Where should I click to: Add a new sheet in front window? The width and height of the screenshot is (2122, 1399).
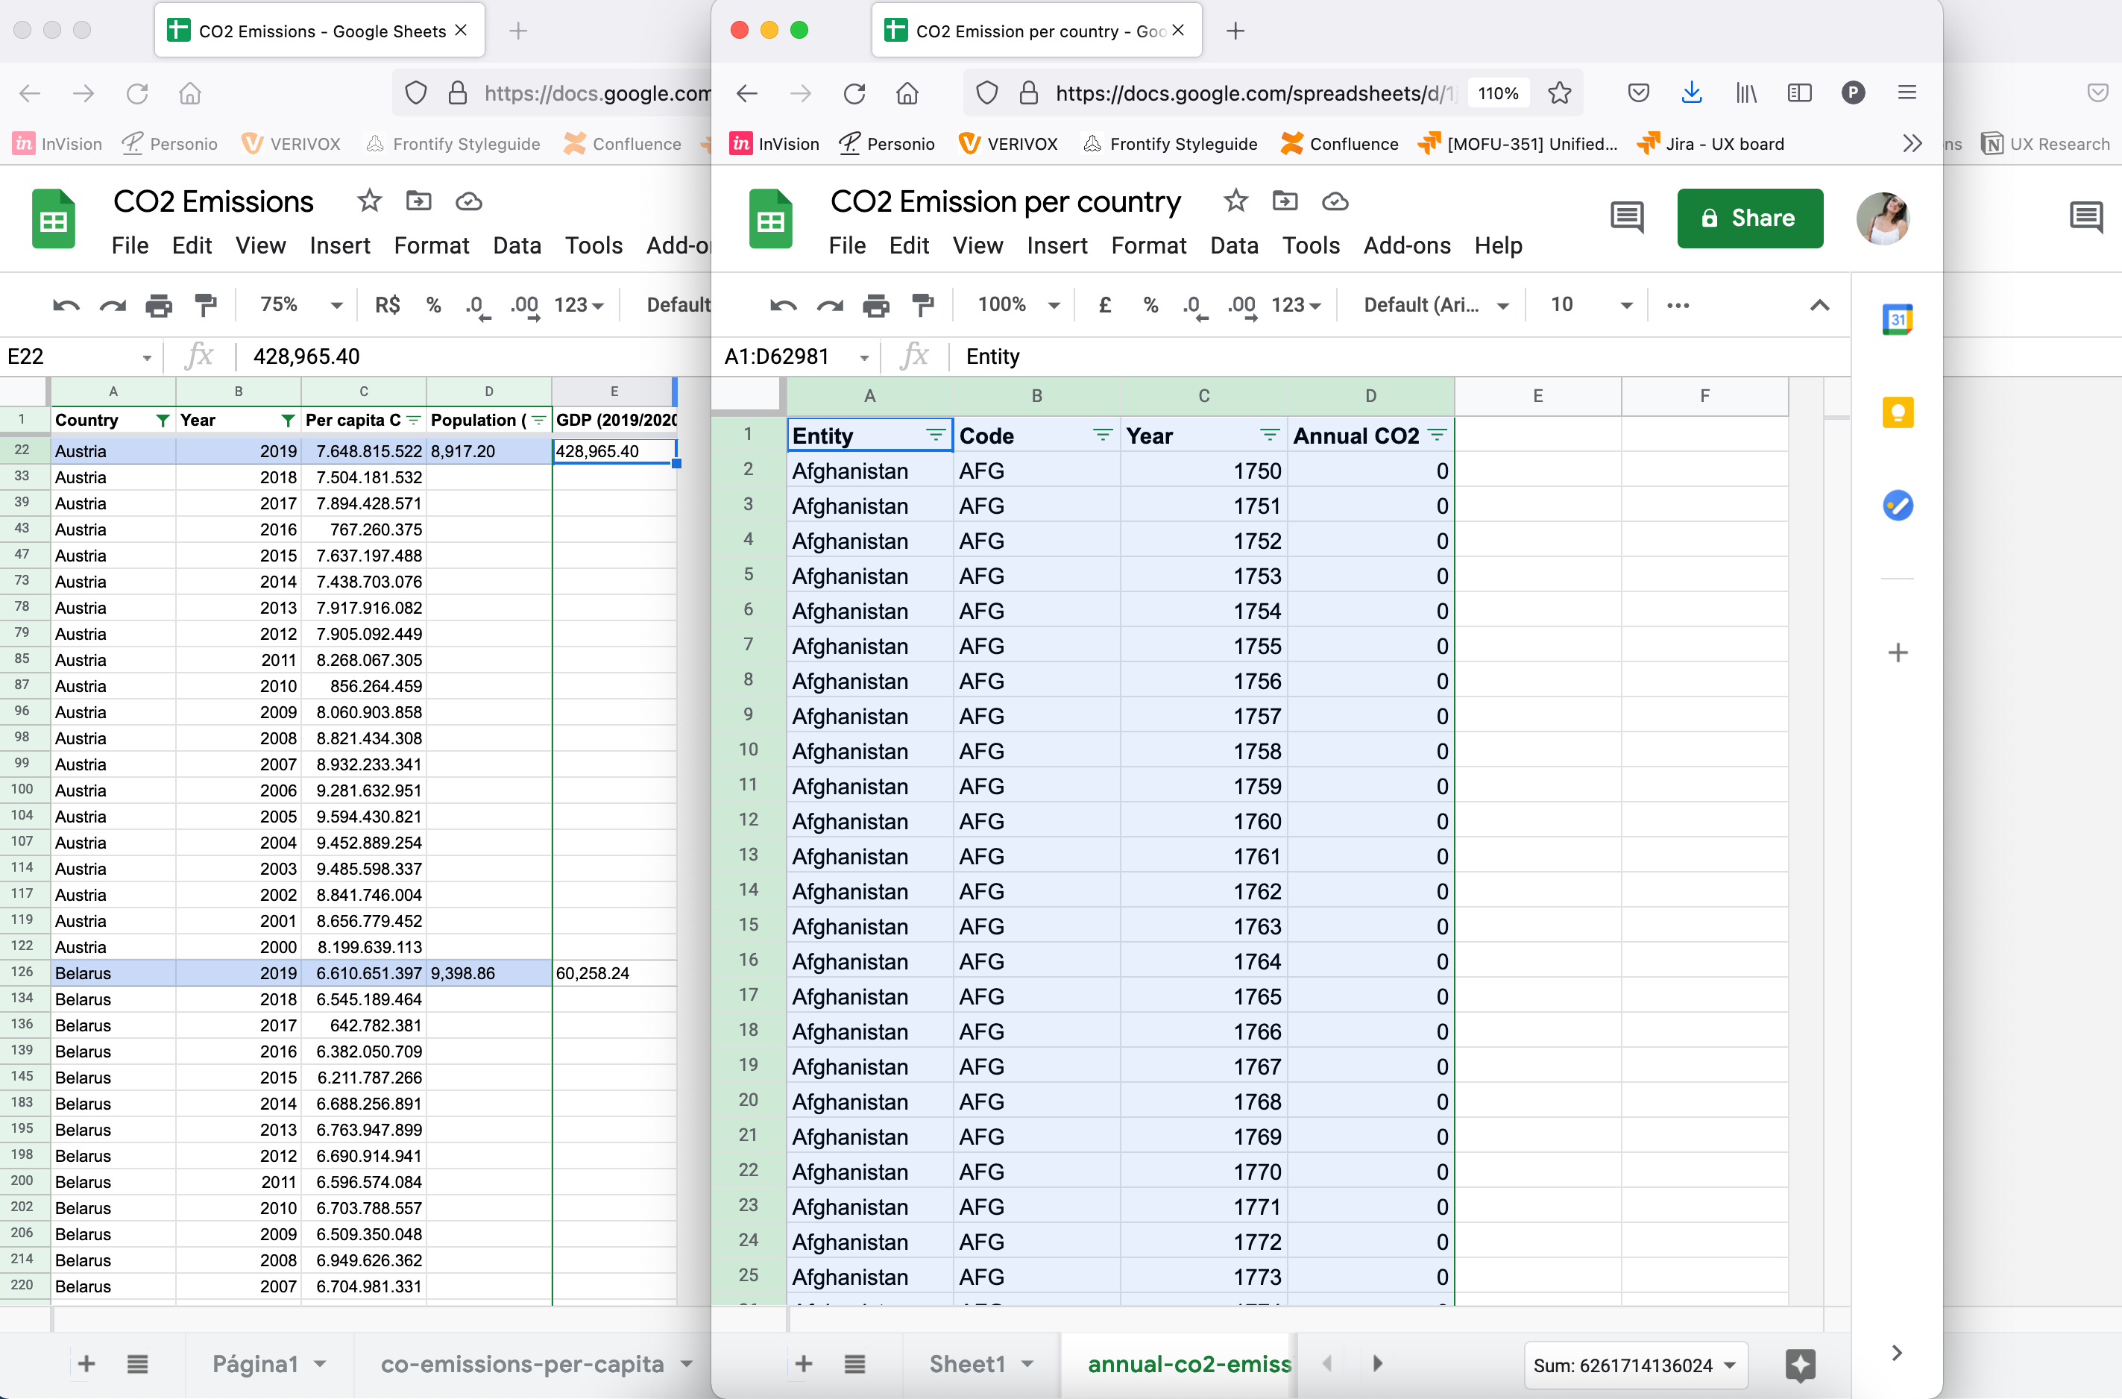pyautogui.click(x=804, y=1363)
